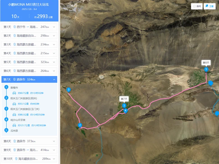Click the car icon beside 约121.7公里
219x164 pixels.
click(x=14, y=125)
